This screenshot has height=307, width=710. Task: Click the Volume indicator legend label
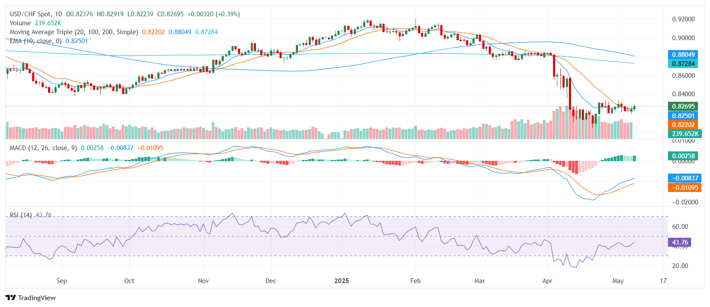tap(20, 23)
